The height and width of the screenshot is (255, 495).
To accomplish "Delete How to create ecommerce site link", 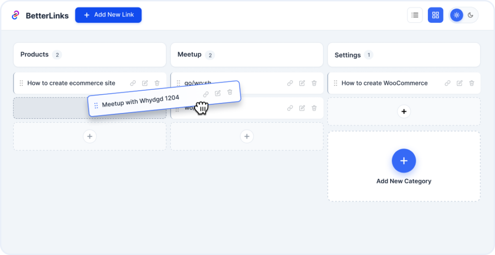I will pos(157,84).
